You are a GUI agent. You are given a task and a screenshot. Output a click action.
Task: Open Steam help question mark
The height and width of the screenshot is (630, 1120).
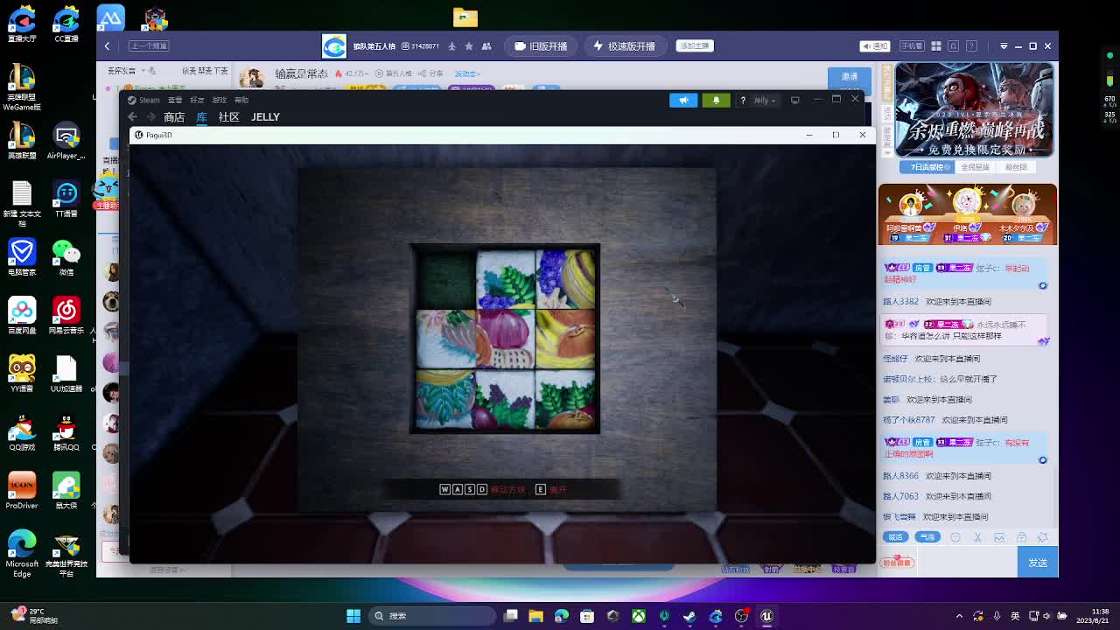coord(743,100)
